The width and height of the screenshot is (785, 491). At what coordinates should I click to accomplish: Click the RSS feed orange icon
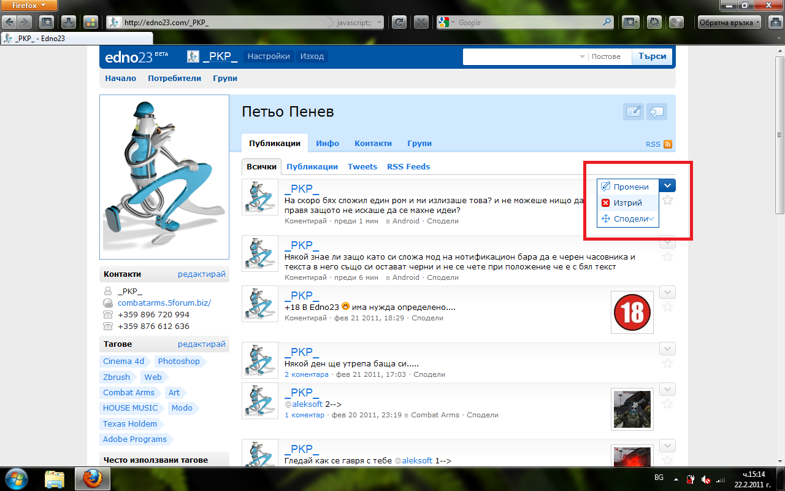coord(668,144)
